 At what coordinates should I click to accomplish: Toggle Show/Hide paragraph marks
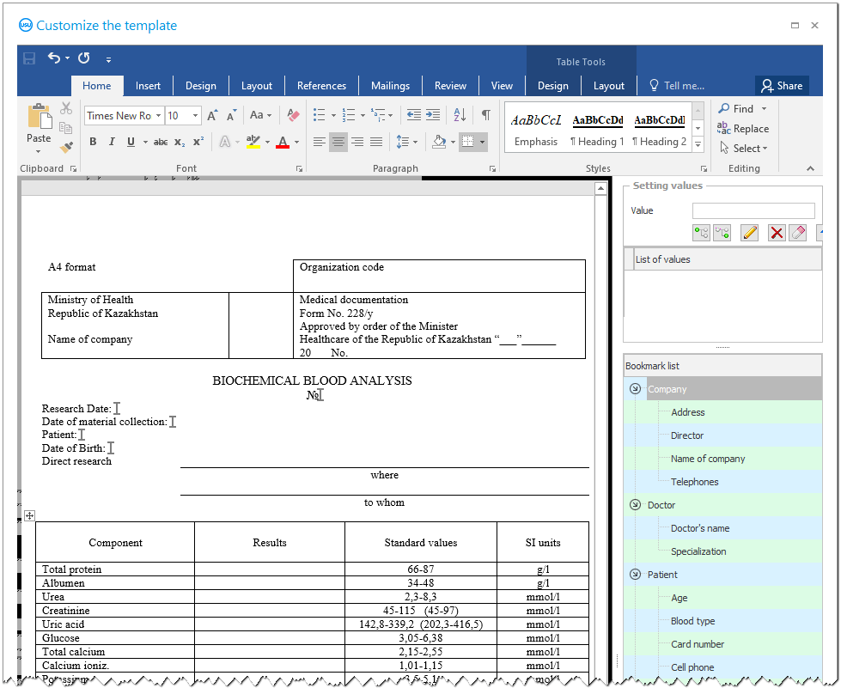tap(485, 115)
